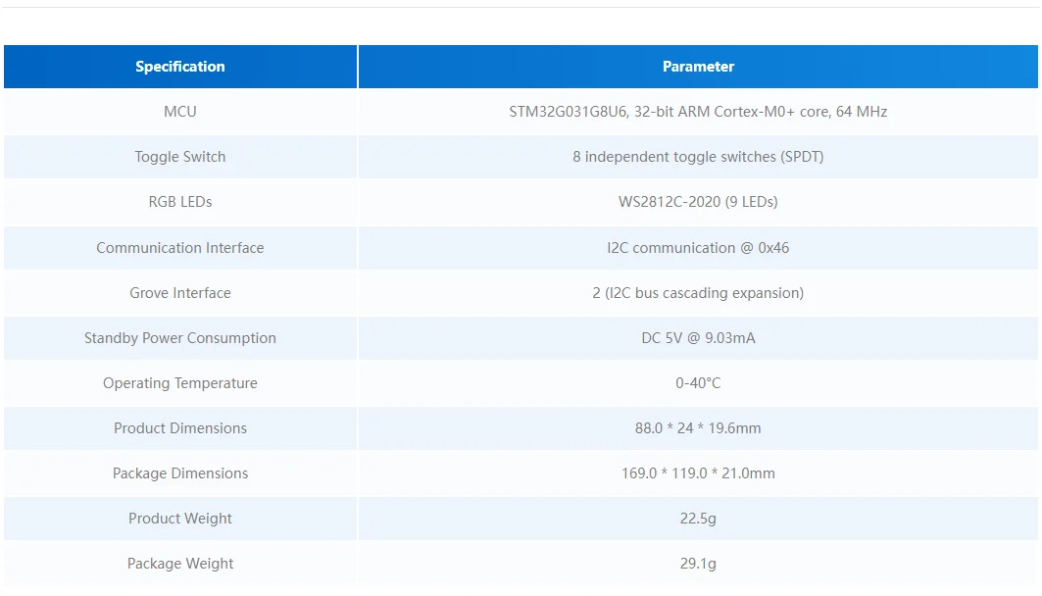
Task: Click the Parameter column header
Action: (x=698, y=67)
